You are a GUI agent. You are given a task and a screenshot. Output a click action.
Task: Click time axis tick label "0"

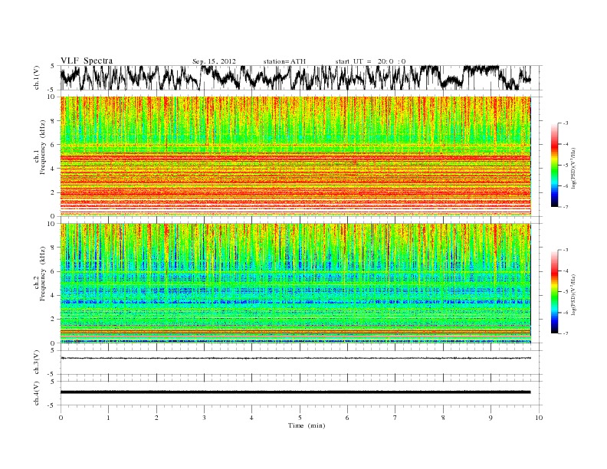[x=61, y=418]
